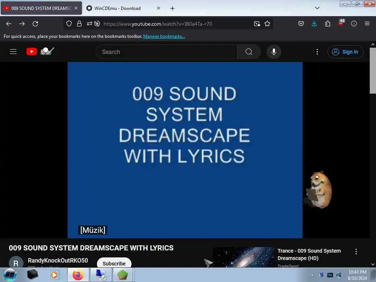Click the uBlock extension icon showing 48
This screenshot has width=376, height=282.
pos(341,23)
